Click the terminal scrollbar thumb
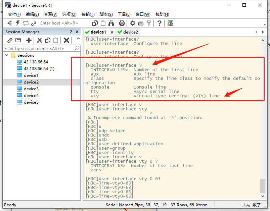 tap(263, 186)
